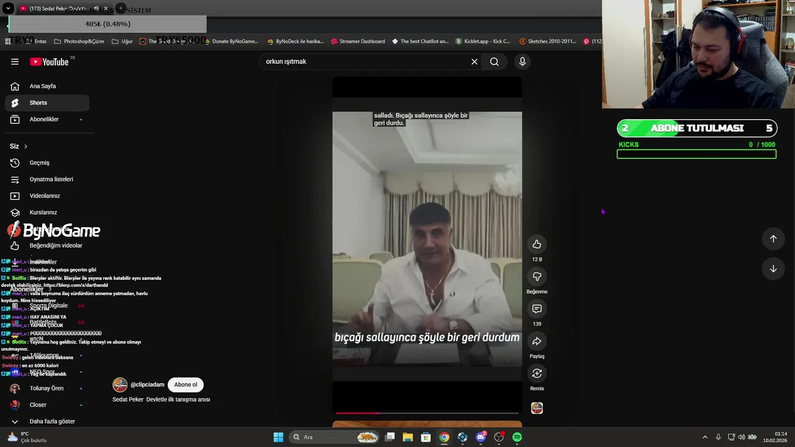The width and height of the screenshot is (795, 447).
Task: Open Geçmiş watch history
Action: [x=47, y=163]
